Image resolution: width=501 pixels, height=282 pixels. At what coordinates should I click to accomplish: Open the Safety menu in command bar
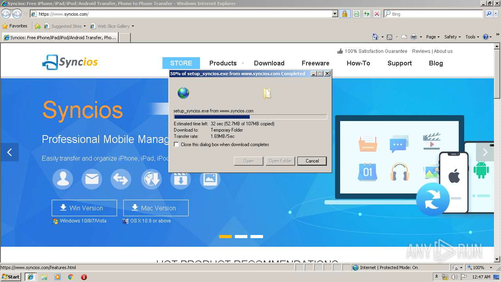point(452,37)
